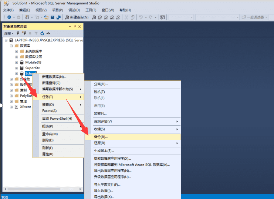Click the Refresh icon in Object Explorer toolbar
Screen dimensions: 274x199
pyautogui.click(x=42, y=33)
